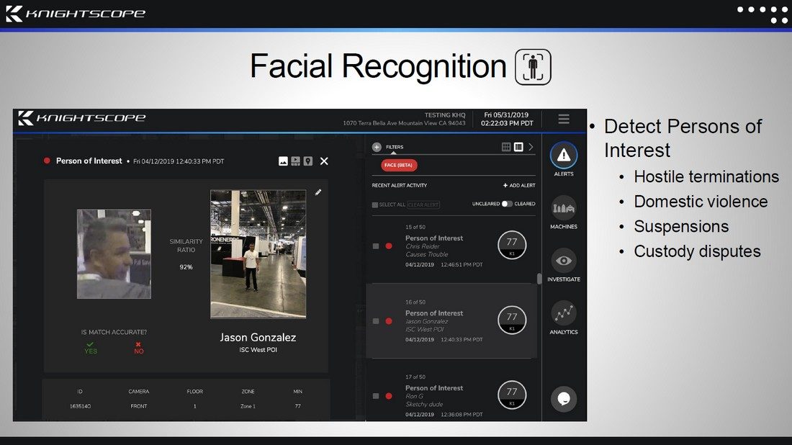Select the Jason Gonzalez ISC West POI alert
Image resolution: width=792 pixels, height=445 pixels.
coord(452,321)
